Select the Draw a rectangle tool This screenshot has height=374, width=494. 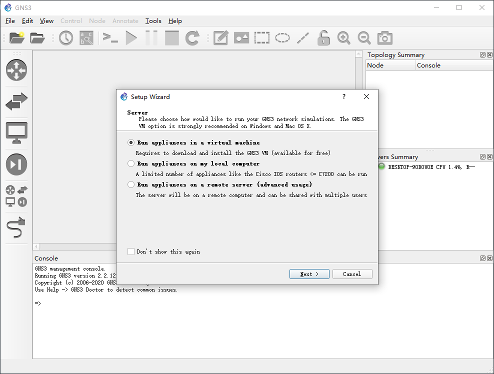pyautogui.click(x=262, y=38)
